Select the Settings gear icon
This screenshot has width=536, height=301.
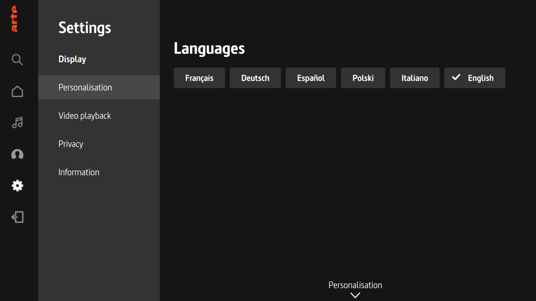click(17, 186)
